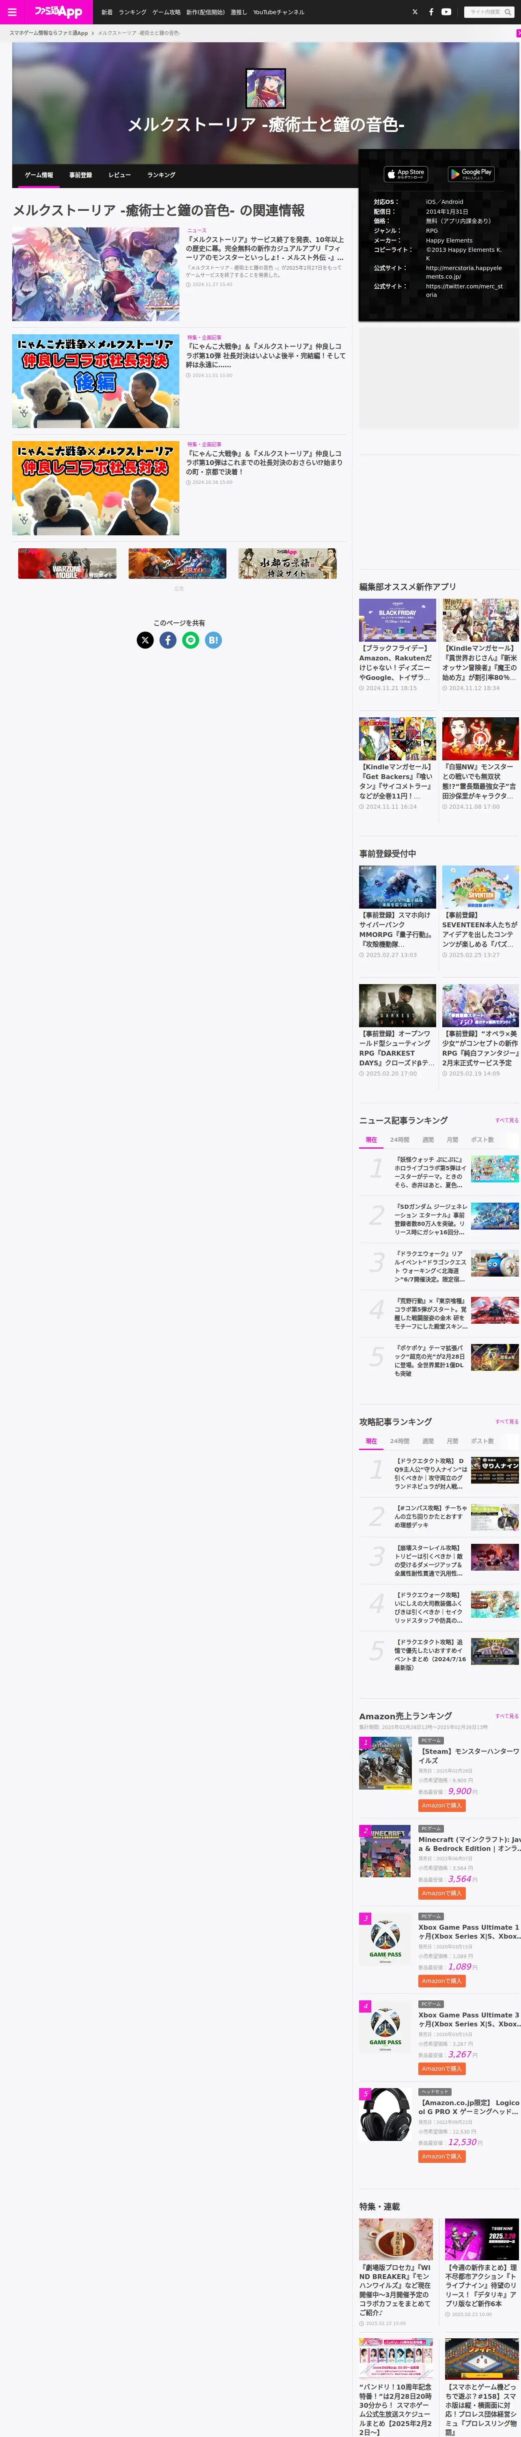This screenshot has height=2437, width=521.
Task: Share this page on LINE
Action: tap(190, 641)
